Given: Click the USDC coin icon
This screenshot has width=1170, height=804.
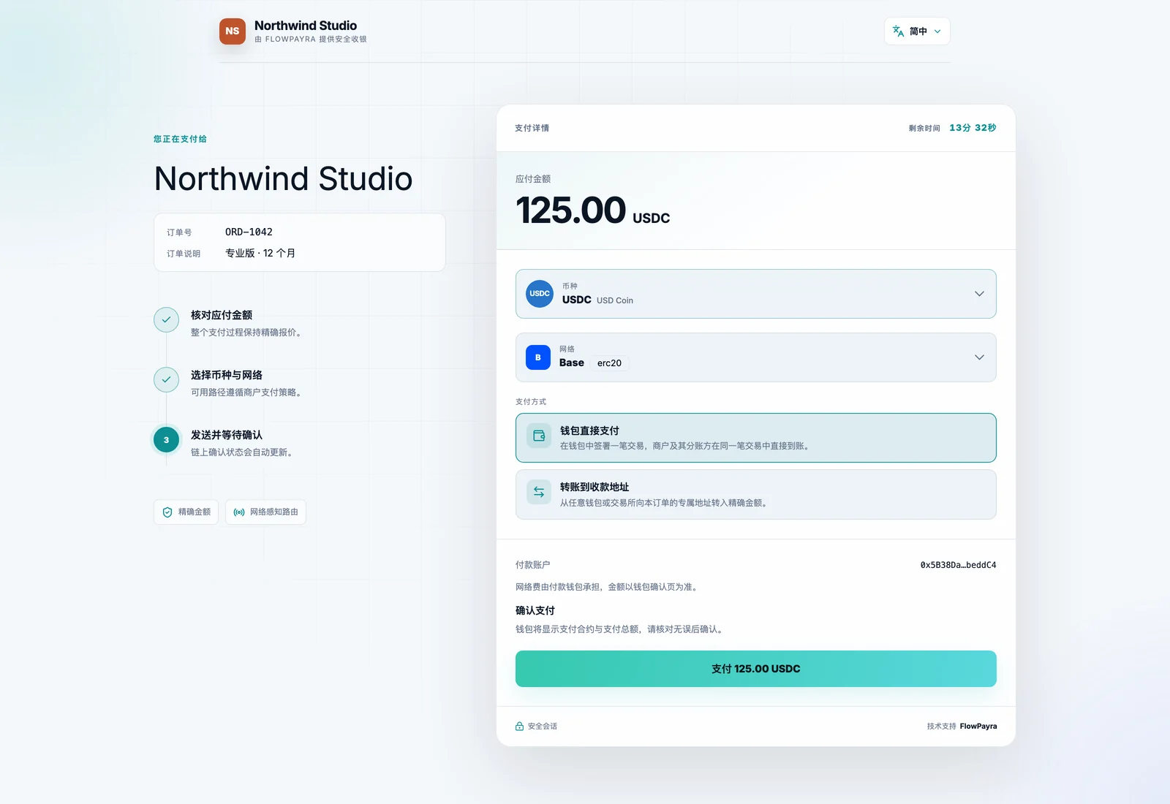Looking at the screenshot, I should (x=540, y=294).
